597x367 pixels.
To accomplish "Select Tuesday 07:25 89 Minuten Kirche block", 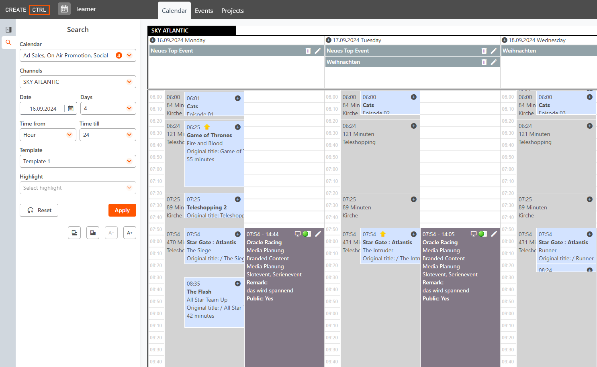I will [380, 210].
